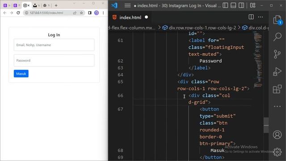Click the VS Code logo icon
The width and height of the screenshot is (286, 161).
tap(114, 5)
